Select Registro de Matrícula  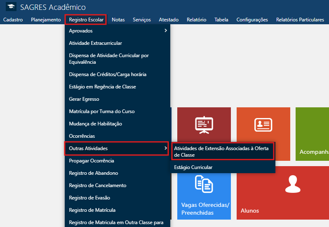[117, 210]
